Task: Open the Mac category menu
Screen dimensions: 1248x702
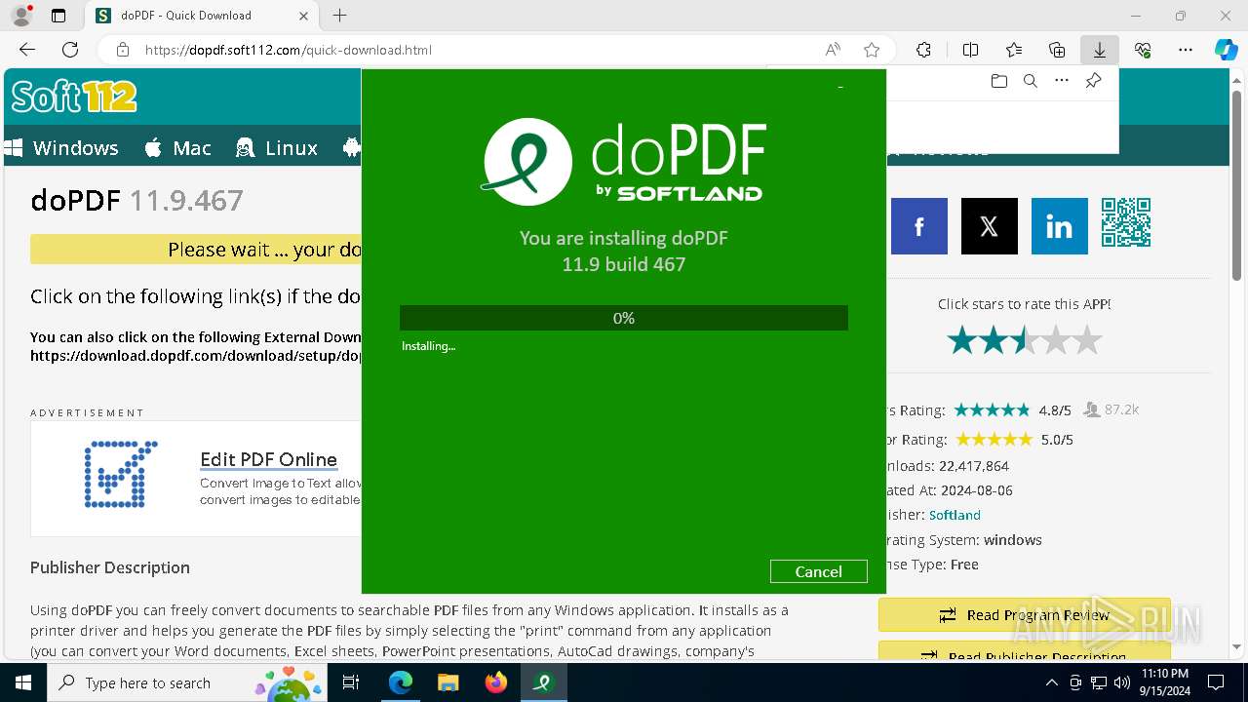Action: click(x=177, y=148)
